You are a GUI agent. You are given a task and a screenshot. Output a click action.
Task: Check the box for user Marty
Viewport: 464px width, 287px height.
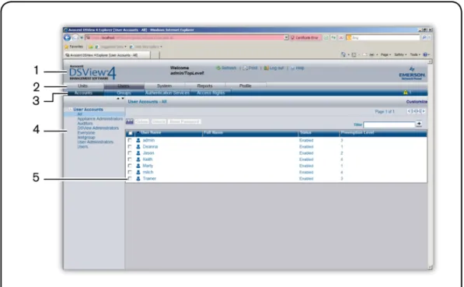pos(130,166)
